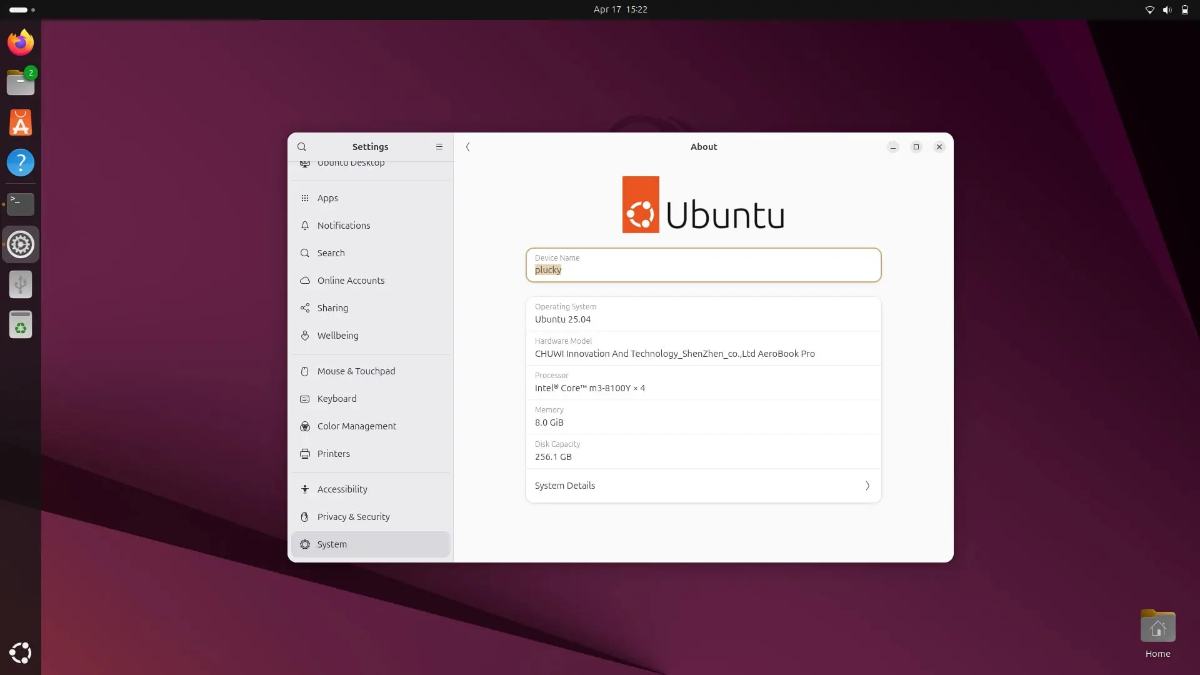
Task: Open the Settings search icon
Action: click(302, 147)
